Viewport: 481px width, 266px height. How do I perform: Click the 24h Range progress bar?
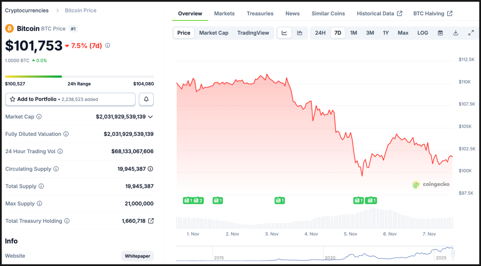coord(79,77)
